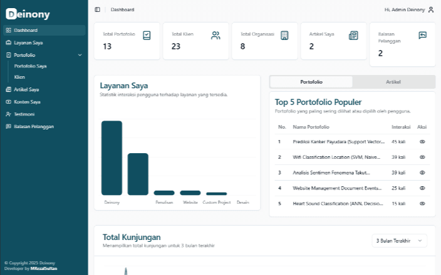Image resolution: width=441 pixels, height=275 pixels.
Task: Switch to the Artikel tab
Action: [x=393, y=82]
